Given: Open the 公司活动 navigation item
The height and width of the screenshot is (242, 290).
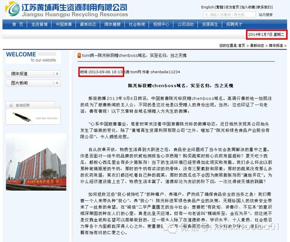Looking at the screenshot, I should 186,24.
